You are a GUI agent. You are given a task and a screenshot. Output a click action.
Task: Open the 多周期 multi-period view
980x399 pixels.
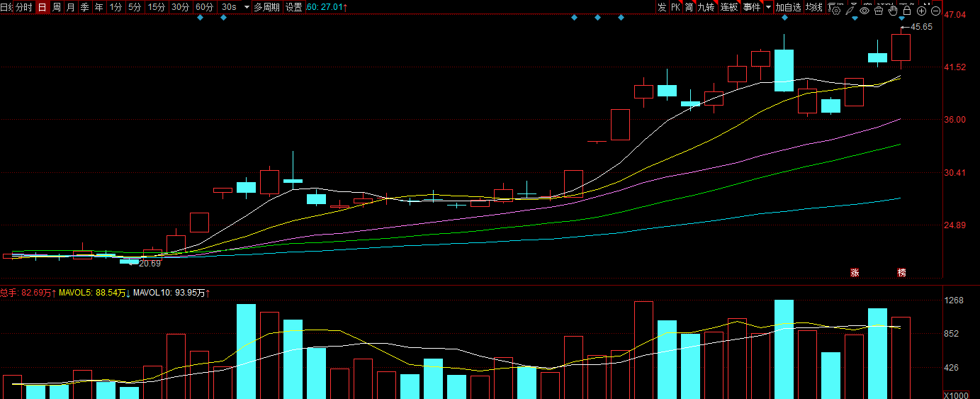click(266, 7)
